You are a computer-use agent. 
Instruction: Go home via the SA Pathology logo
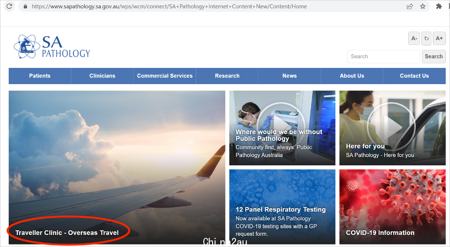52,47
